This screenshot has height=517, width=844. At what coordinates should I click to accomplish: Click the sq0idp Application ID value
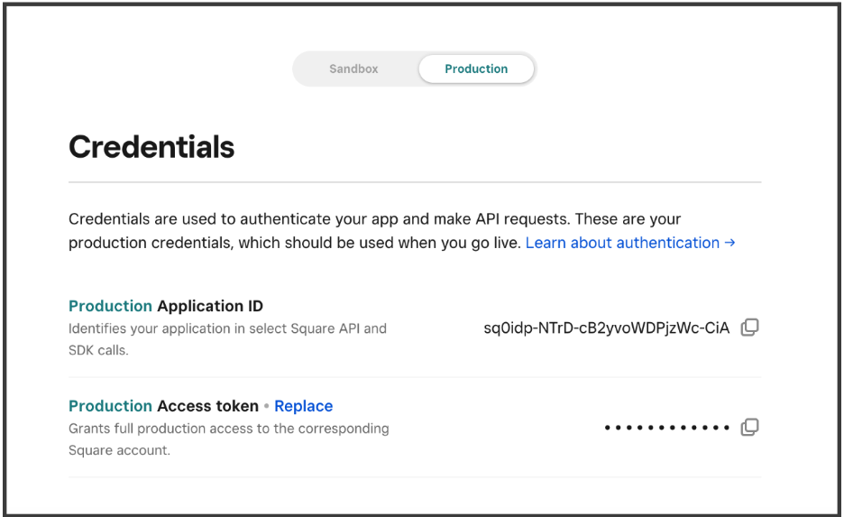tap(606, 328)
